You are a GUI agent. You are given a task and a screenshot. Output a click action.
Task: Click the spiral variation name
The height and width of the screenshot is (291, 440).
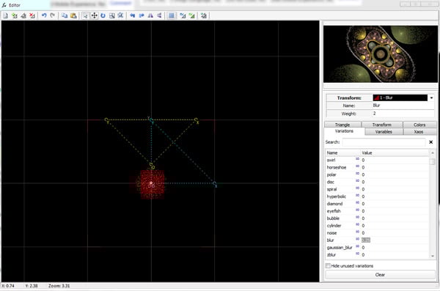click(x=331, y=189)
